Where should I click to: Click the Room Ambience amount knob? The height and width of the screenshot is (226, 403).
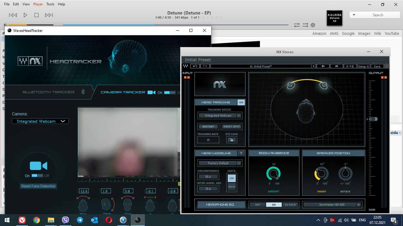(x=273, y=174)
